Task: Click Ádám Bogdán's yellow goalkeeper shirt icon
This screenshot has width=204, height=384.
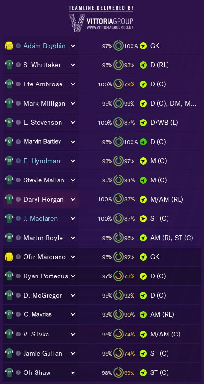Action: (x=9, y=46)
